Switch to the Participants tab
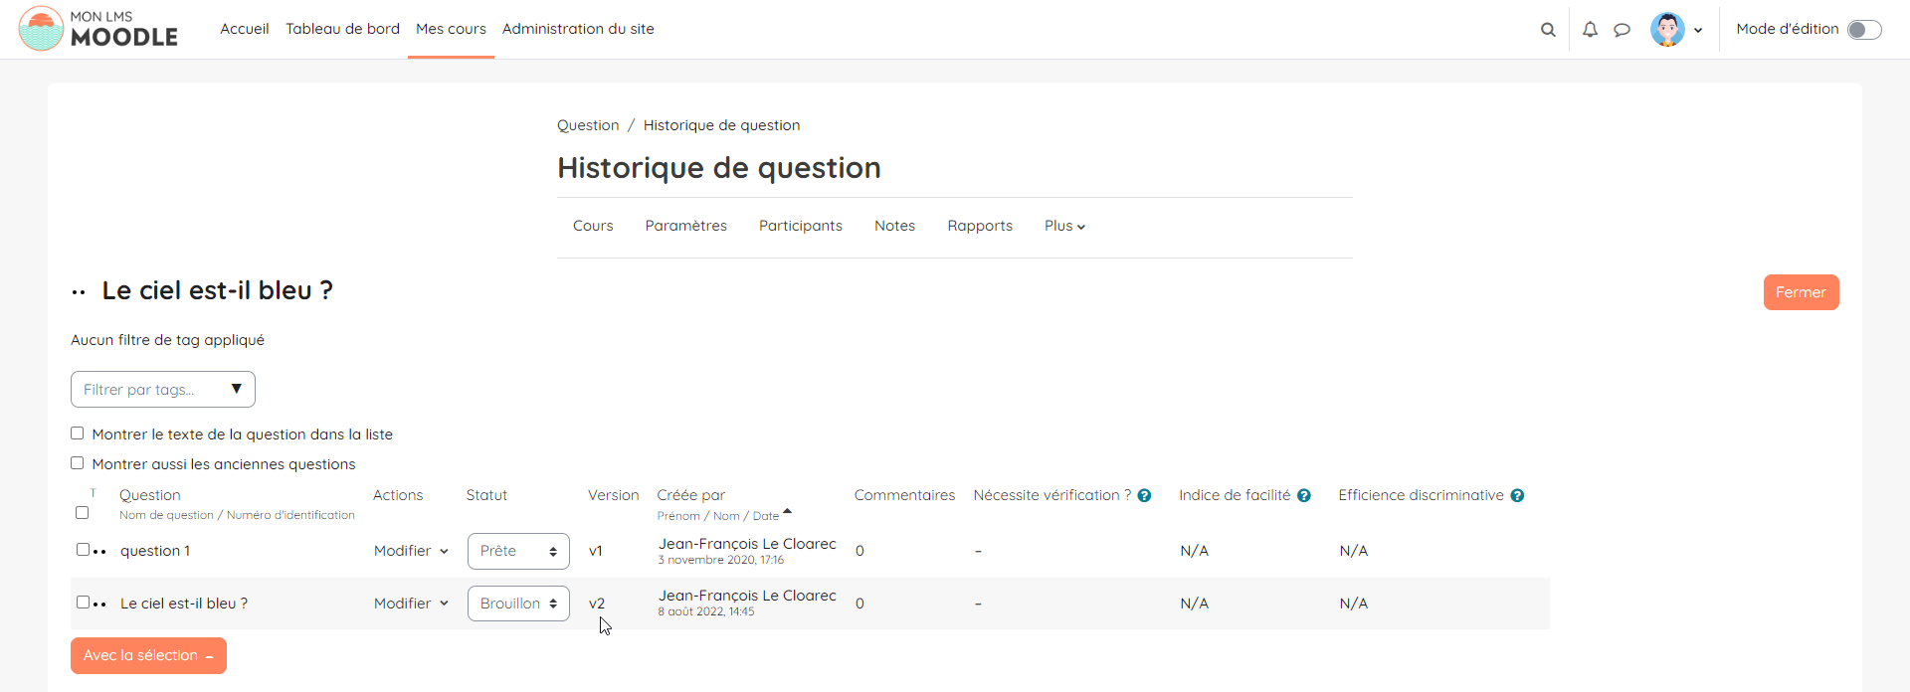1910x692 pixels. tap(800, 226)
